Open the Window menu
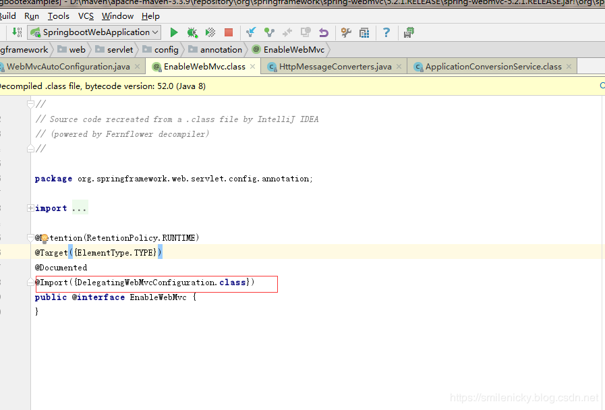 117,16
